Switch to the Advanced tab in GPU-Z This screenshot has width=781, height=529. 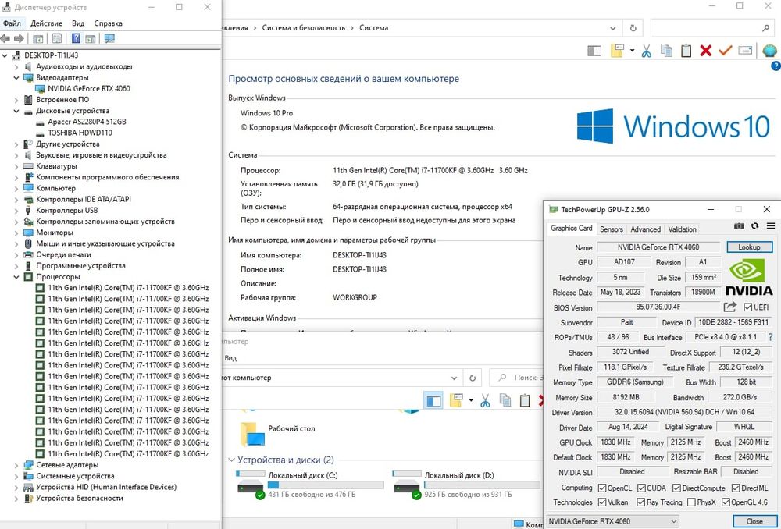coord(646,229)
